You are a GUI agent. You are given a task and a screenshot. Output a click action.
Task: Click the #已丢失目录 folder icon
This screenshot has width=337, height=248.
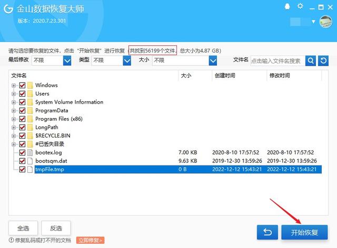[x=30, y=144]
